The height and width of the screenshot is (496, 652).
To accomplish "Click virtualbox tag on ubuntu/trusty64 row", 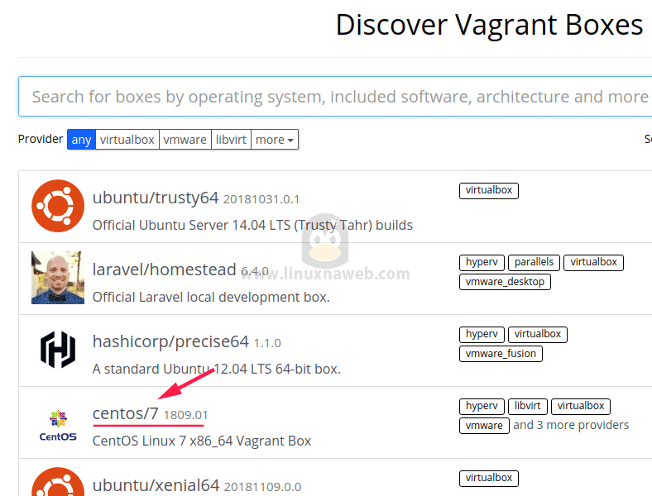I will coord(489,191).
